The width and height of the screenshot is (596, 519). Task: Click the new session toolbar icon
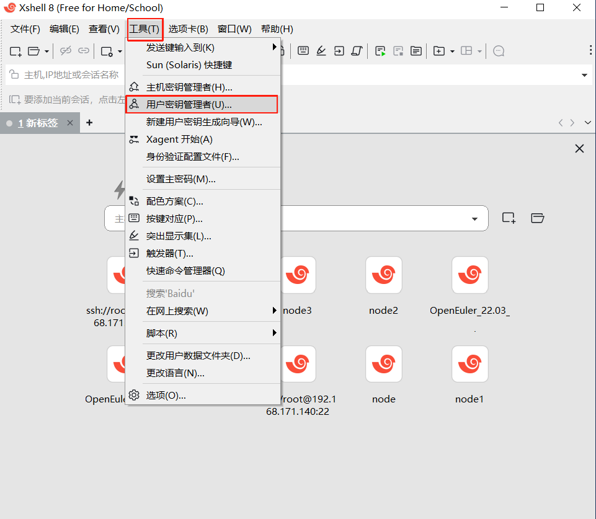[16, 51]
